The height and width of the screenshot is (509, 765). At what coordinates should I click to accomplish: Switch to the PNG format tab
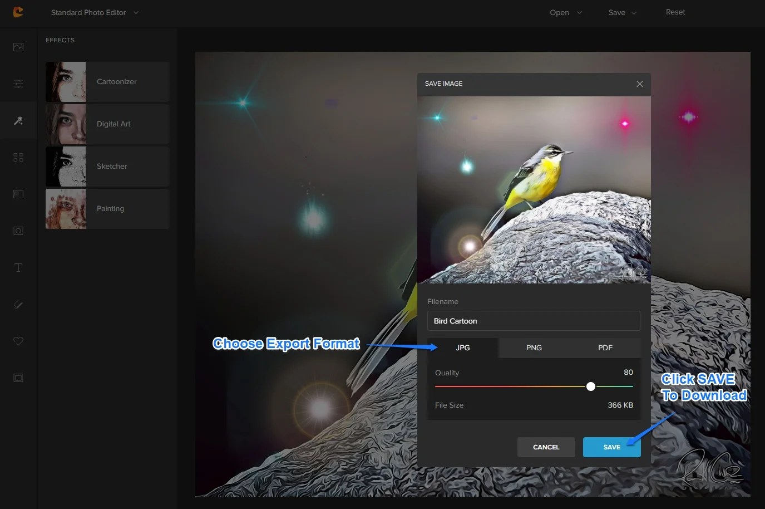[x=534, y=348]
